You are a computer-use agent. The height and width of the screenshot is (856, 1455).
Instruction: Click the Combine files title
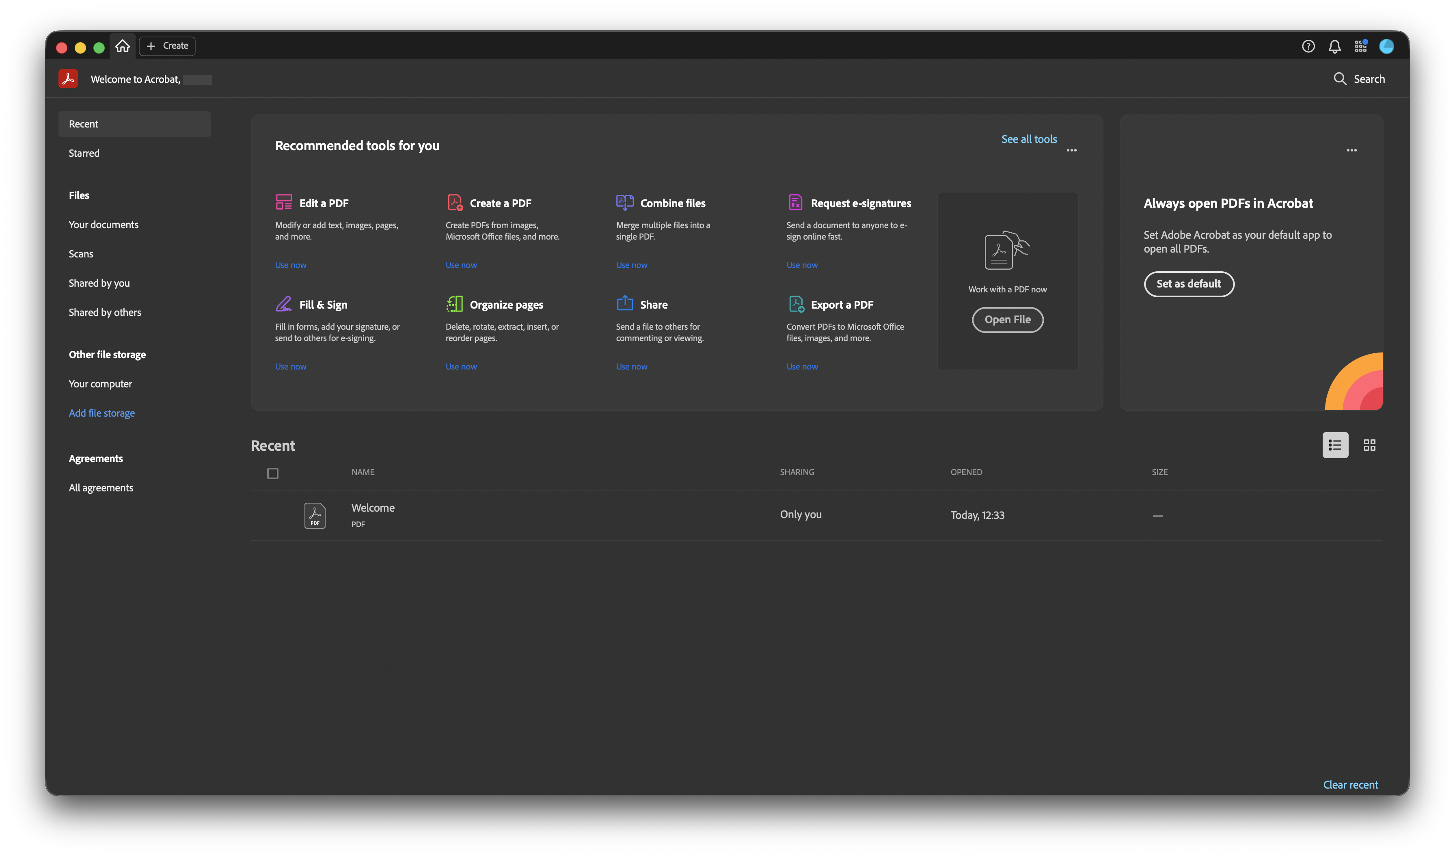tap(673, 203)
